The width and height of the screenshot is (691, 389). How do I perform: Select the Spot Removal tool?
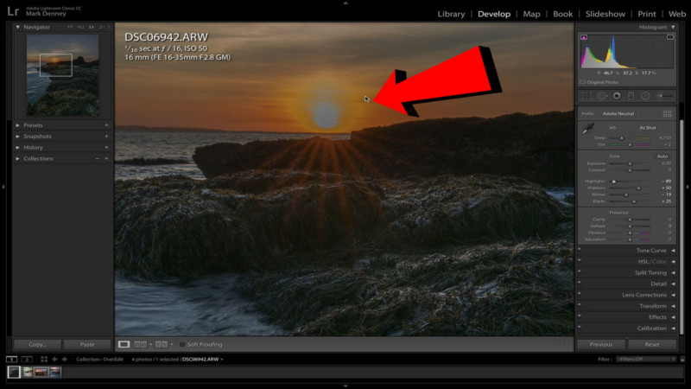click(x=602, y=95)
